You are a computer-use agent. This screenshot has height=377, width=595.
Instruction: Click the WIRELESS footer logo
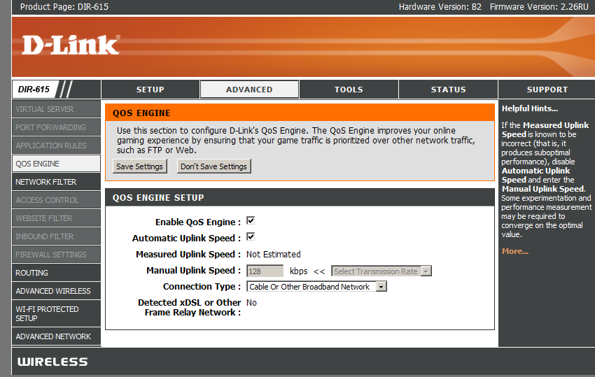click(x=52, y=362)
